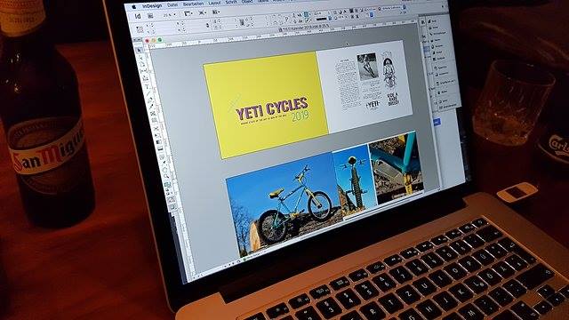This screenshot has width=569, height=320.
Task: Open the Layout menu
Action: tap(214, 3)
